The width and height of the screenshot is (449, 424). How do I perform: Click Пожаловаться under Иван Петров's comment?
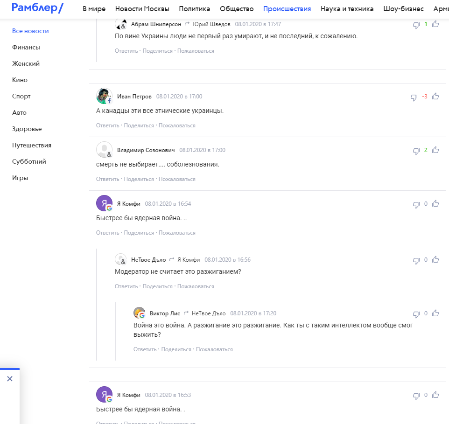177,125
